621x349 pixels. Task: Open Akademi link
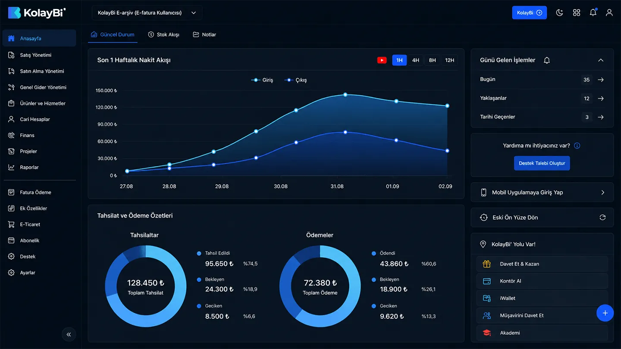point(542,333)
